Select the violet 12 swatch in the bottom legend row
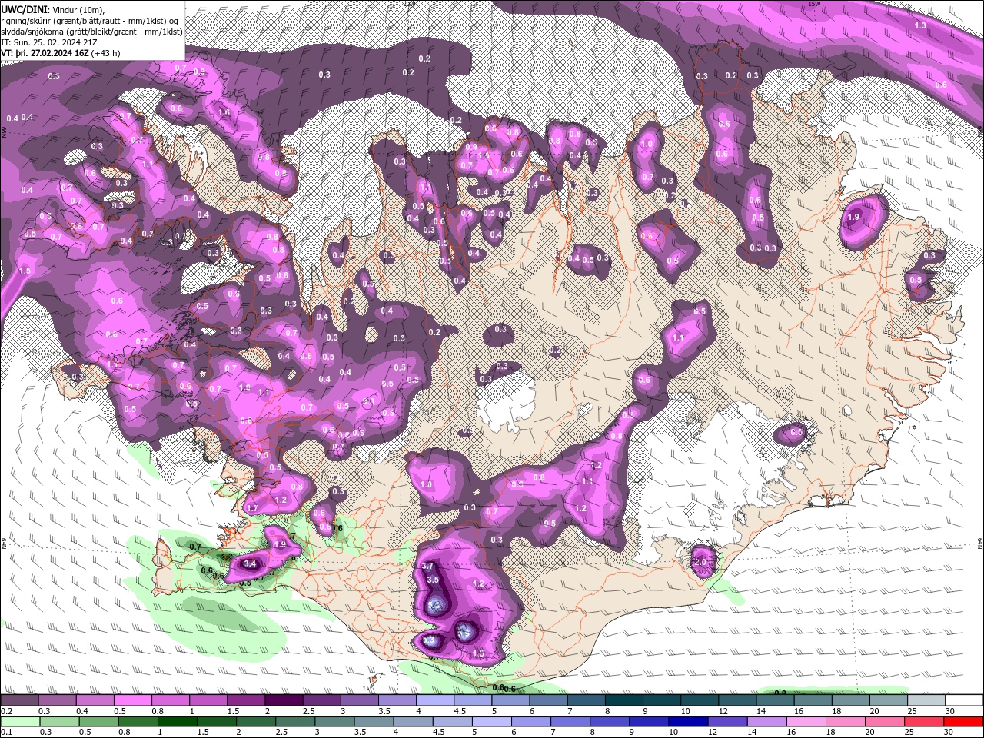 [x=728, y=721]
